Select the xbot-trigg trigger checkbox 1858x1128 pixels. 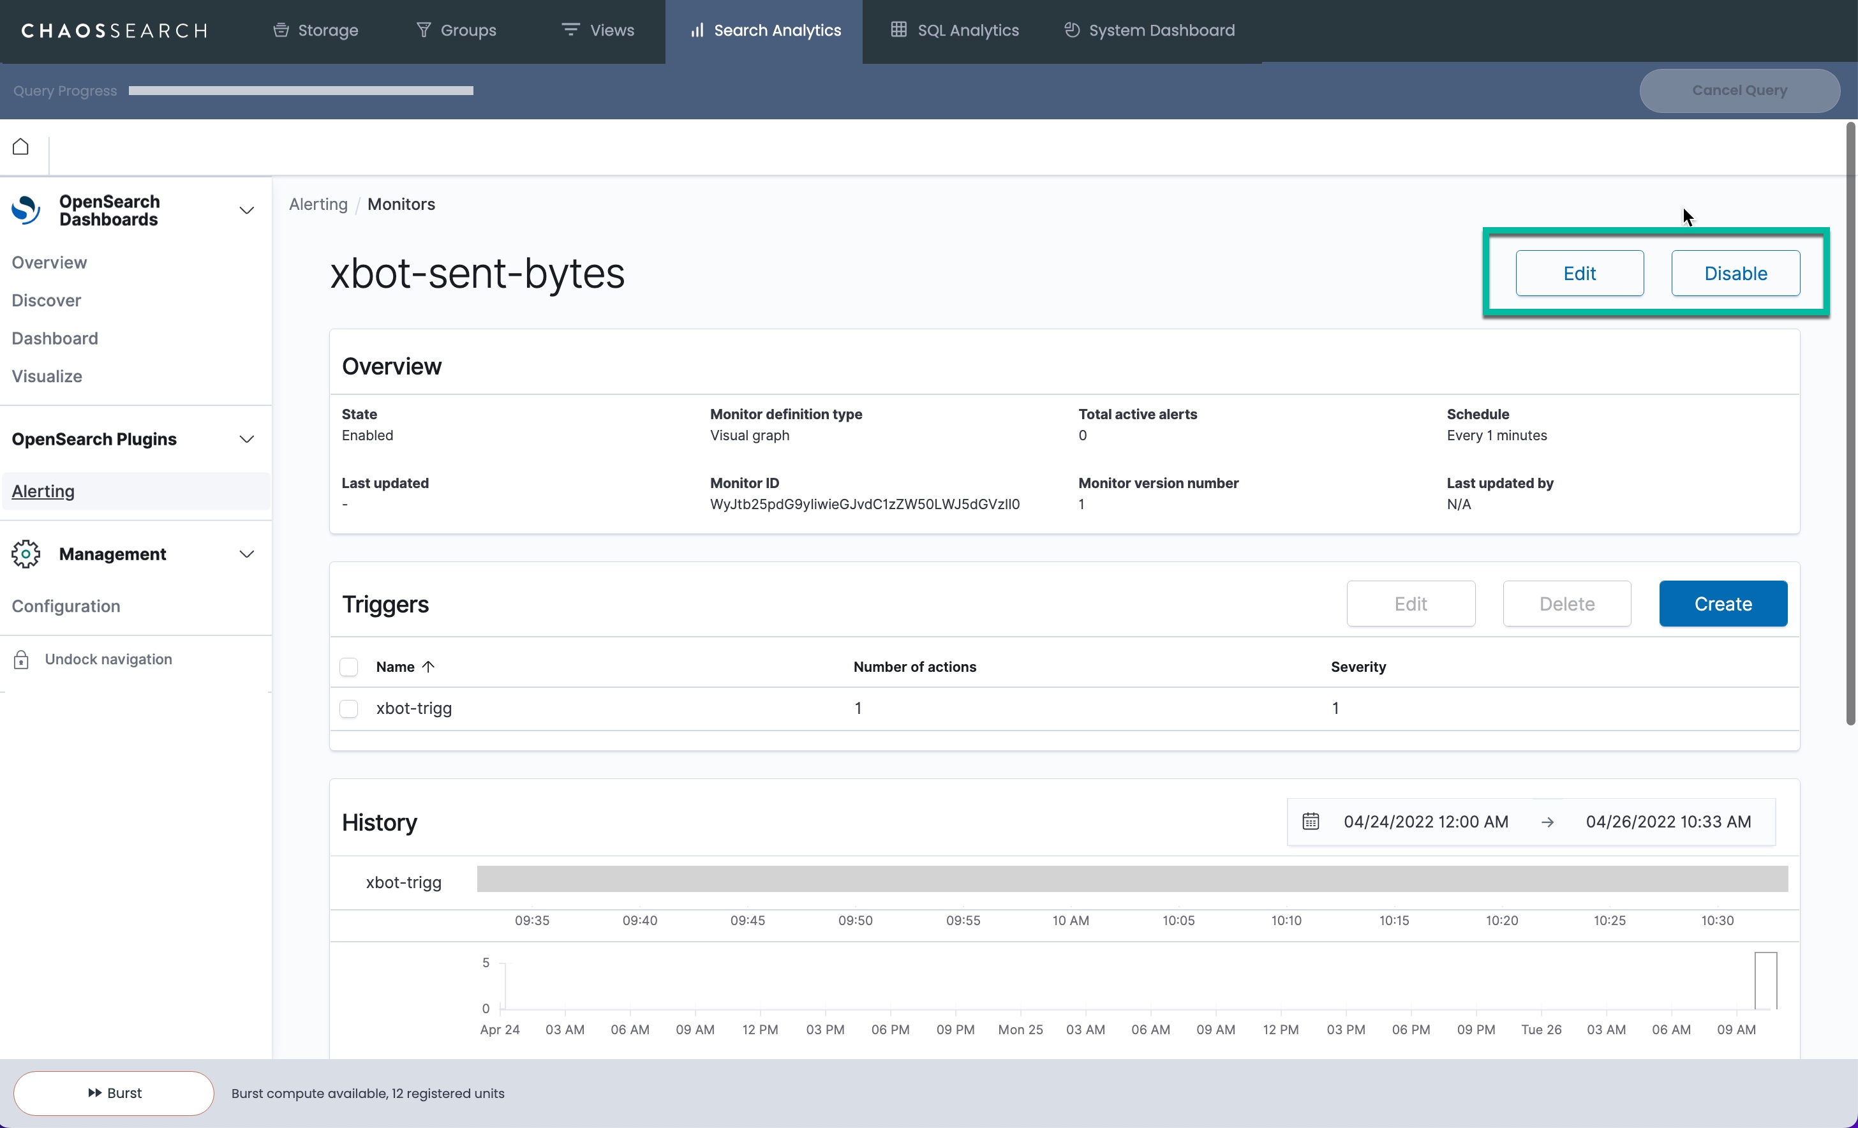[348, 709]
